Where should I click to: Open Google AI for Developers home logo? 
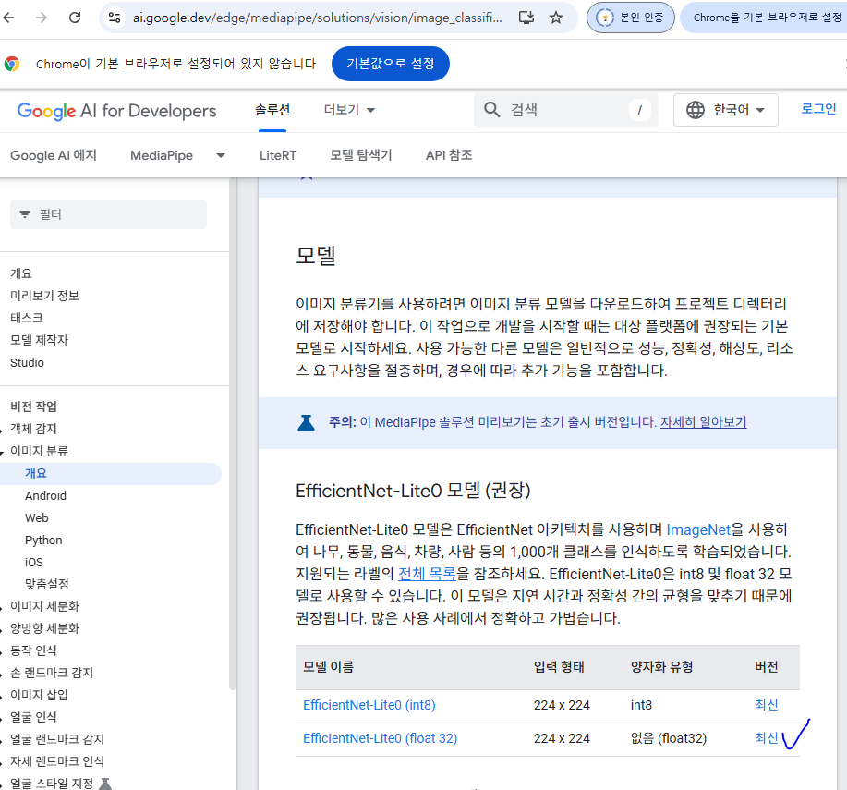116,111
